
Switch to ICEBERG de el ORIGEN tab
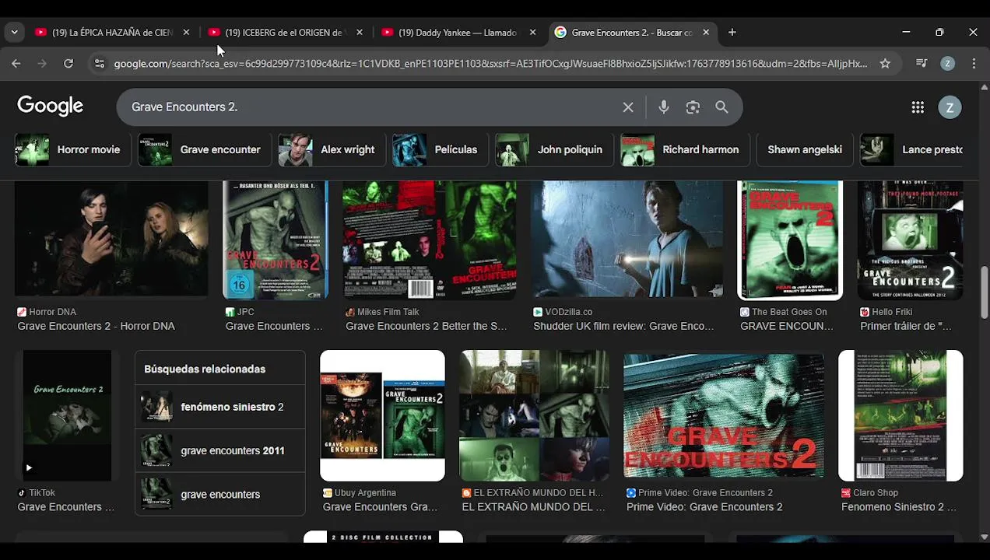pyautogui.click(x=284, y=33)
